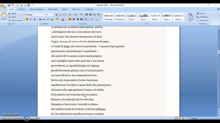Apply multilevel list
This screenshot has height=123, width=220.
pos(81,15)
